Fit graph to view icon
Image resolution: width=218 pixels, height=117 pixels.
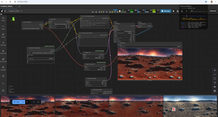(215, 79)
